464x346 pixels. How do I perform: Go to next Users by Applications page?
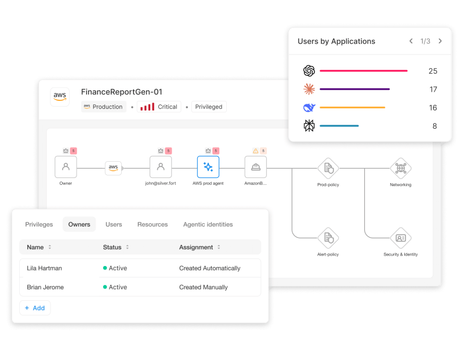pyautogui.click(x=440, y=41)
